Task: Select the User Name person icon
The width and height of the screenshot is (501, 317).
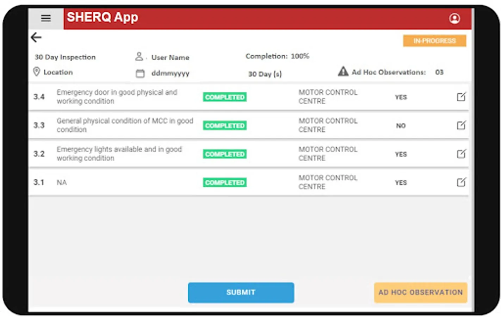Action: pos(139,56)
